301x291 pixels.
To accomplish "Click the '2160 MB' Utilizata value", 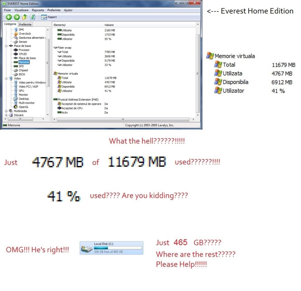I will 110,30.
